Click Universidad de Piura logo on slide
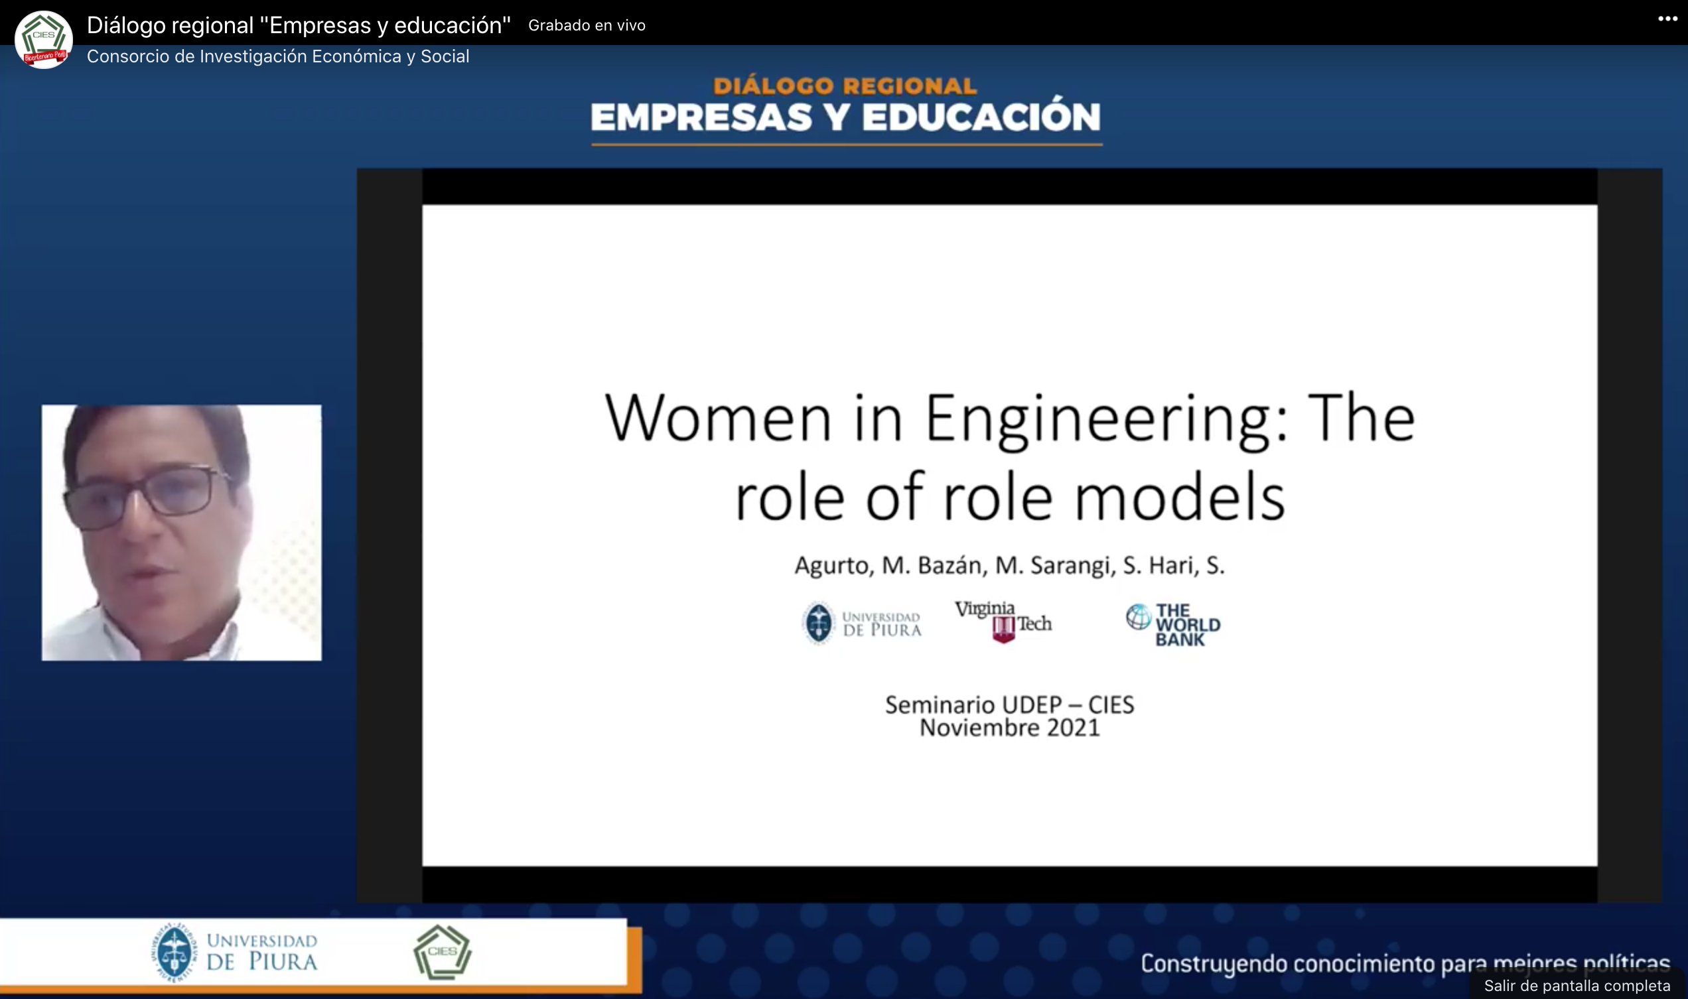 coord(861,624)
